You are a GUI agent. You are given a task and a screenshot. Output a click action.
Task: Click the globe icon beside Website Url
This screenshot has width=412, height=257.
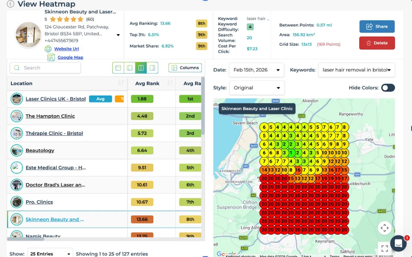[48, 49]
